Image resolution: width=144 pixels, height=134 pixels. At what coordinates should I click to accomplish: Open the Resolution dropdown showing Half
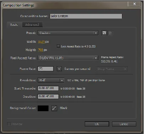51,80
